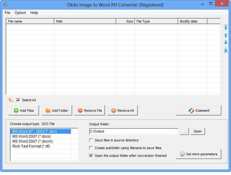Open the File menu
Viewport: 231px width, 175px height.
[x=7, y=13]
